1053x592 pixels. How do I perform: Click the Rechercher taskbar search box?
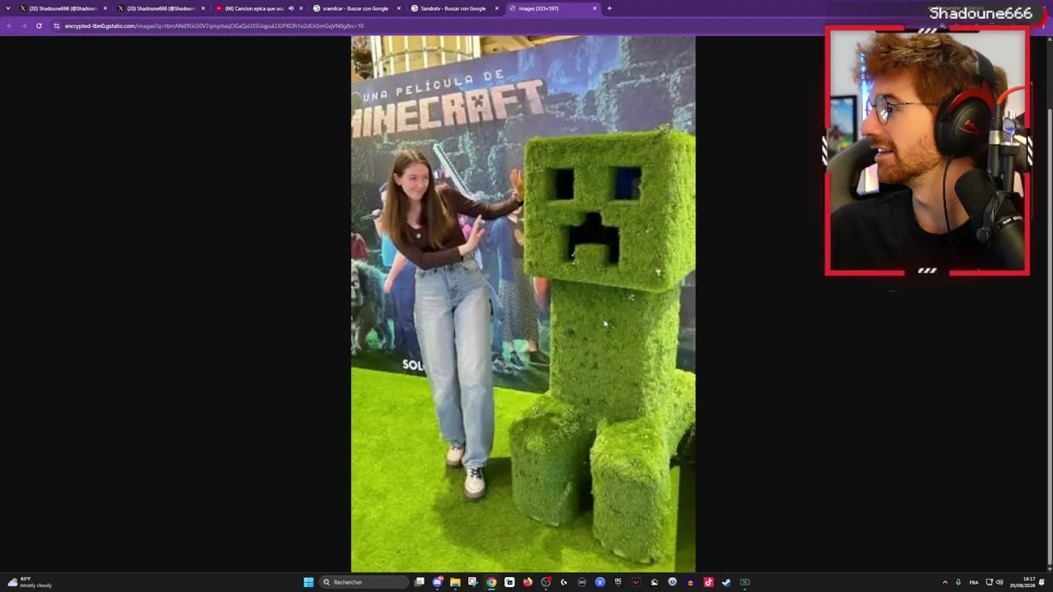(363, 582)
